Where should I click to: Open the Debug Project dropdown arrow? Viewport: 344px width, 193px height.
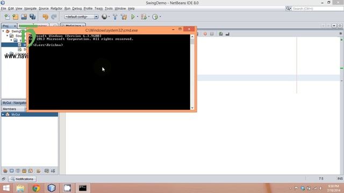click(149, 17)
